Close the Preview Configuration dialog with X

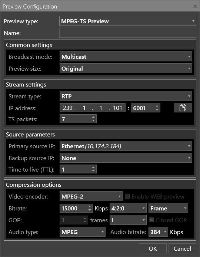pos(195,6)
